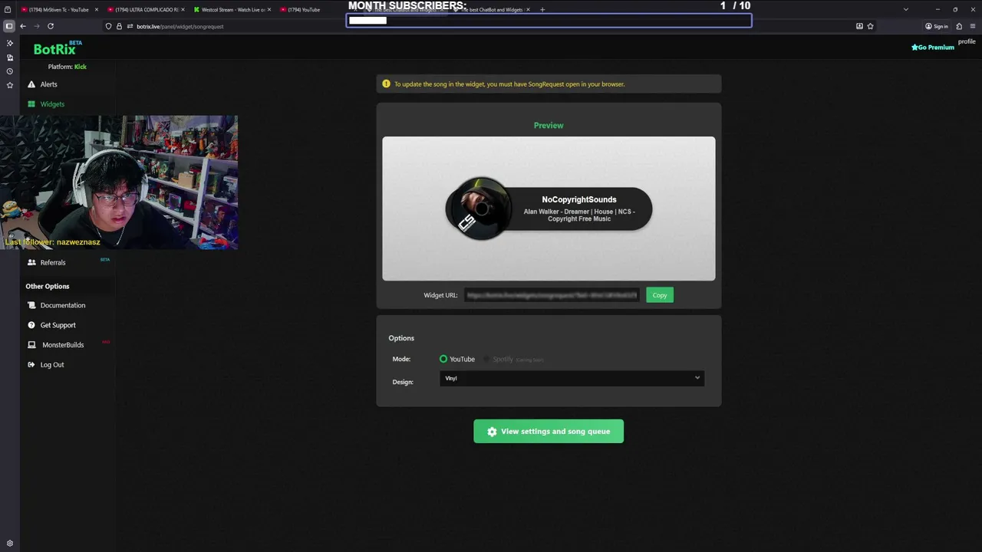Open the browser hamburger menu
The height and width of the screenshot is (552, 982).
coord(973,26)
